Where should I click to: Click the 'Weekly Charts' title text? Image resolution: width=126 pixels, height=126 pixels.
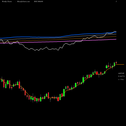pyautogui.click(x=7, y=2)
